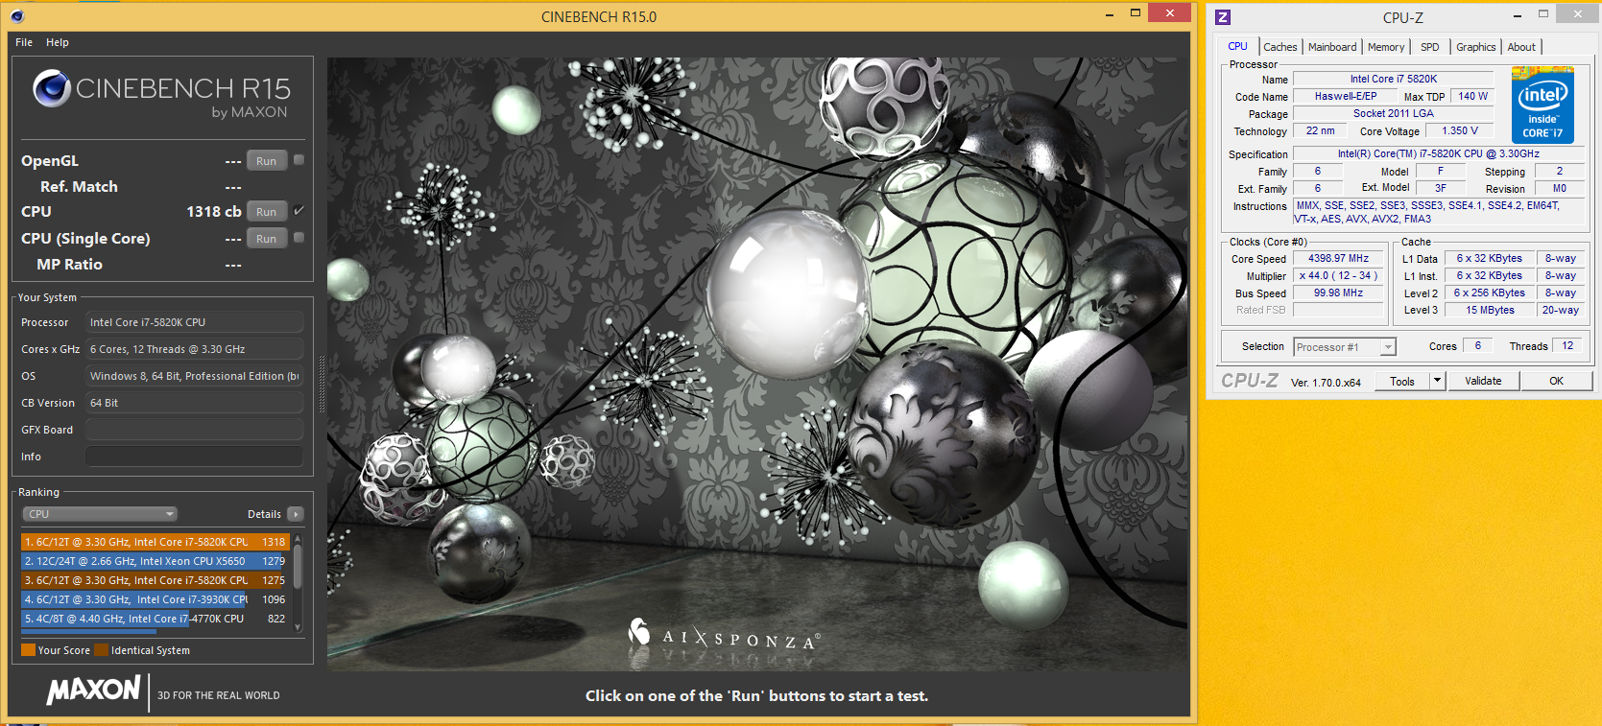Switch to the Memory tab
The width and height of the screenshot is (1602, 726).
click(x=1386, y=47)
